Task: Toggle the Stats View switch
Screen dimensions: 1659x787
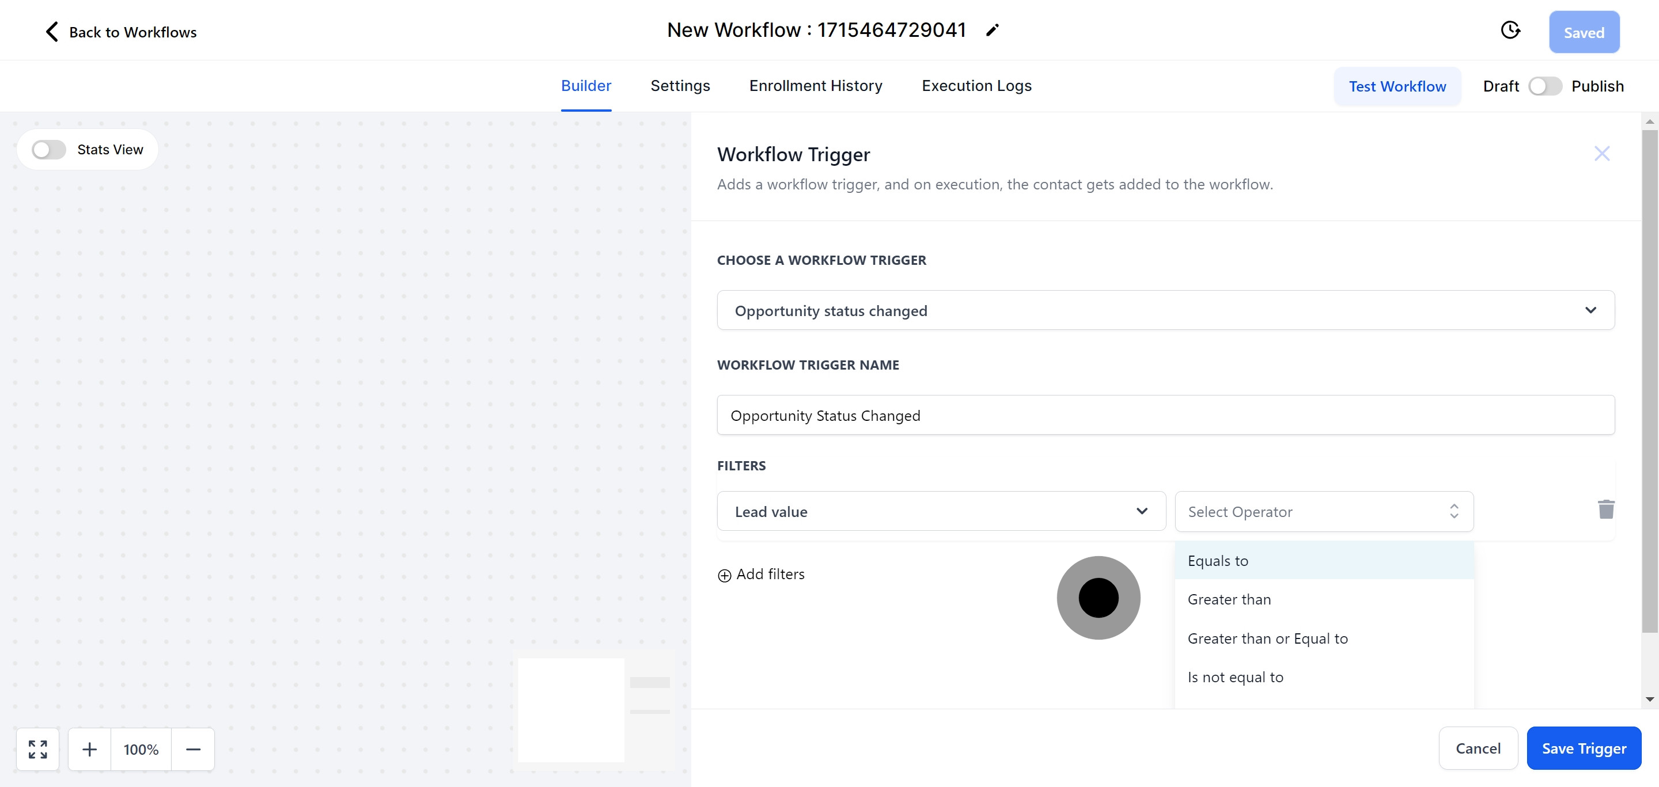Action: click(x=49, y=150)
